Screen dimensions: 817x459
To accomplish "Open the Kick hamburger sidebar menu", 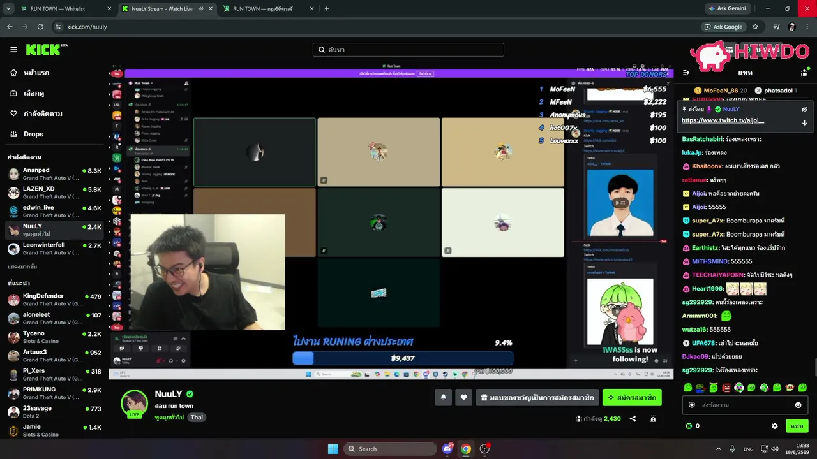I will (13, 50).
